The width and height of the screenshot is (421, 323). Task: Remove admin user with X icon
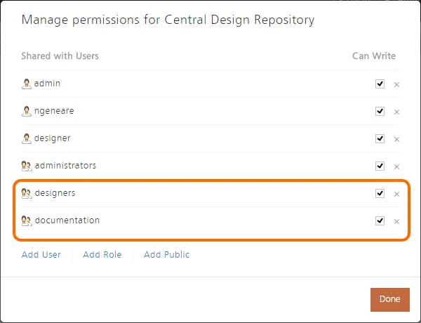pyautogui.click(x=396, y=85)
